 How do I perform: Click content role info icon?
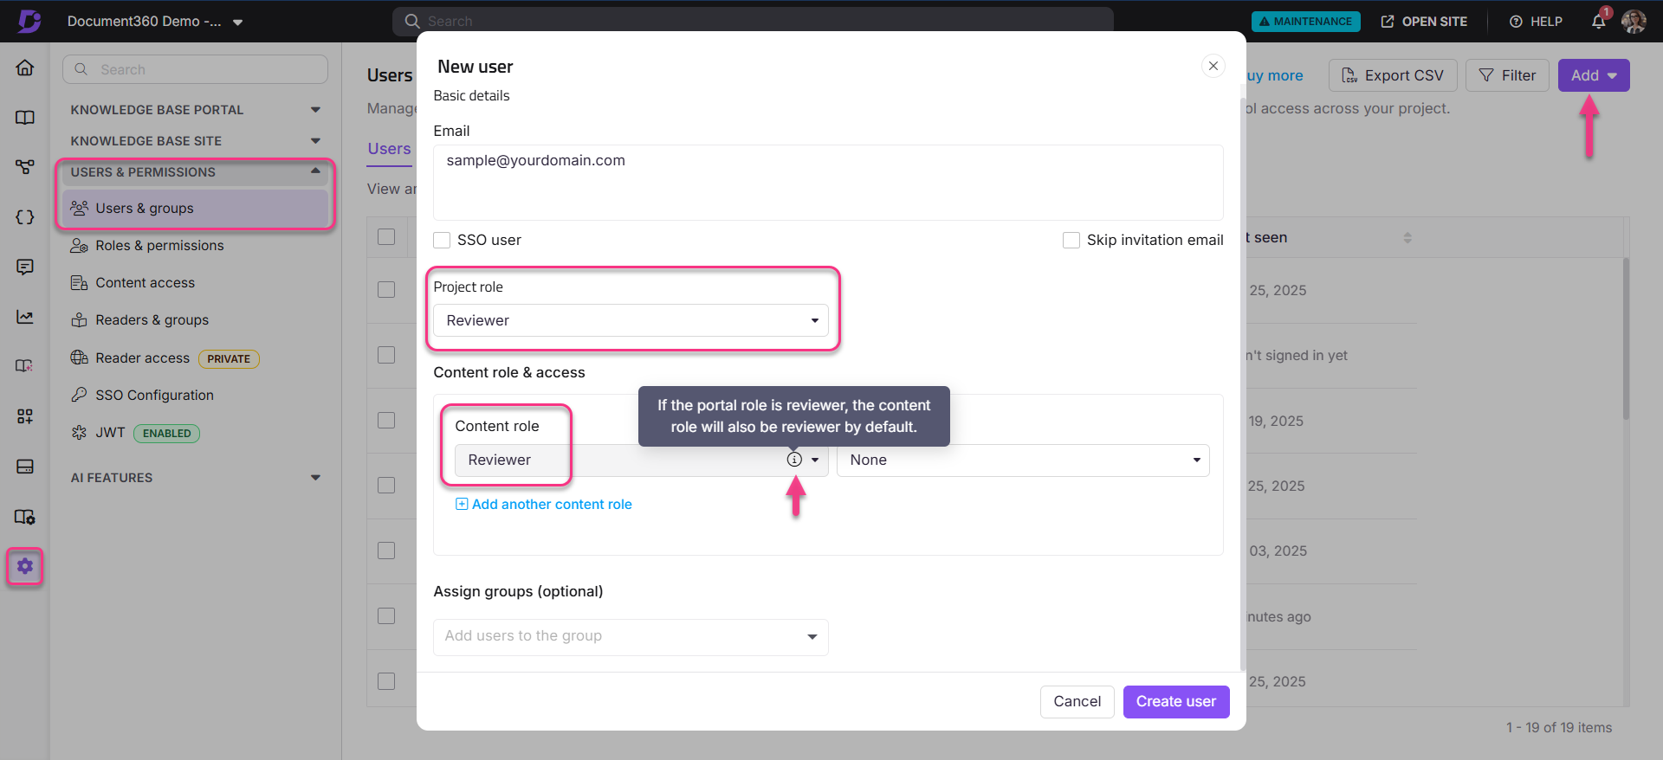794,460
